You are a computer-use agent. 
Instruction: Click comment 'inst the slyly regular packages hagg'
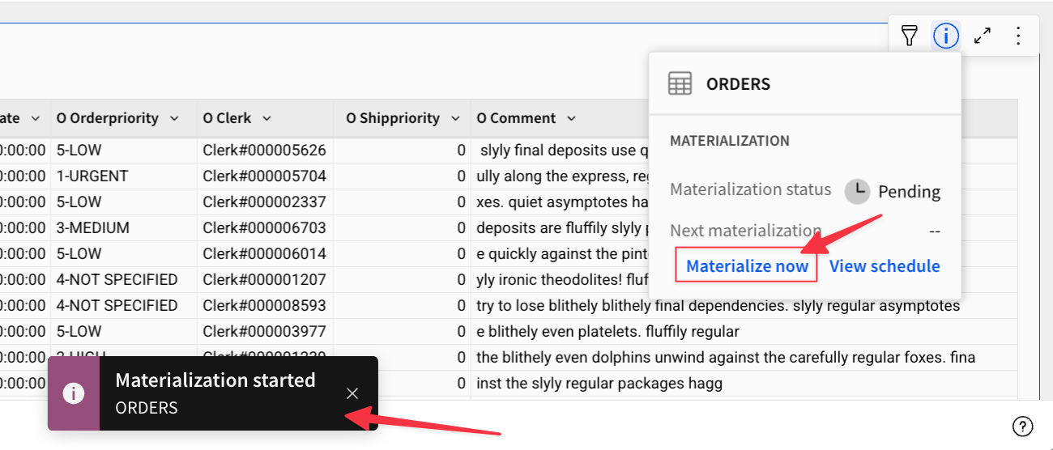coord(599,384)
